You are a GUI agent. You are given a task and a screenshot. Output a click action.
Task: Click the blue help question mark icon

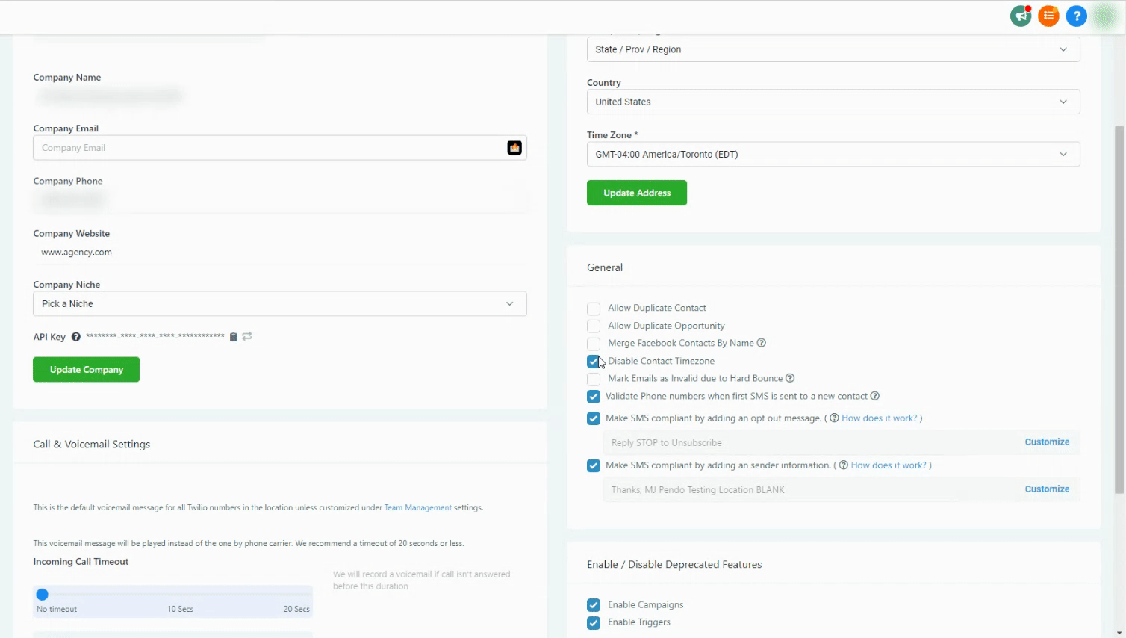(1076, 16)
